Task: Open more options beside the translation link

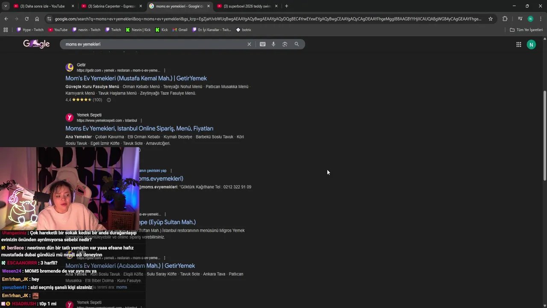Action: tap(171, 171)
